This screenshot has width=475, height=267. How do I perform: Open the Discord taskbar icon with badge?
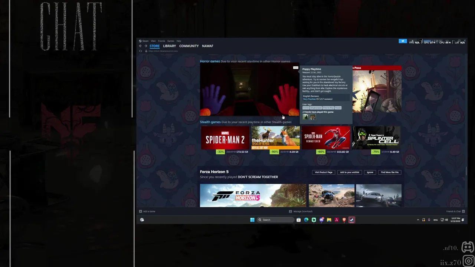pos(321,220)
